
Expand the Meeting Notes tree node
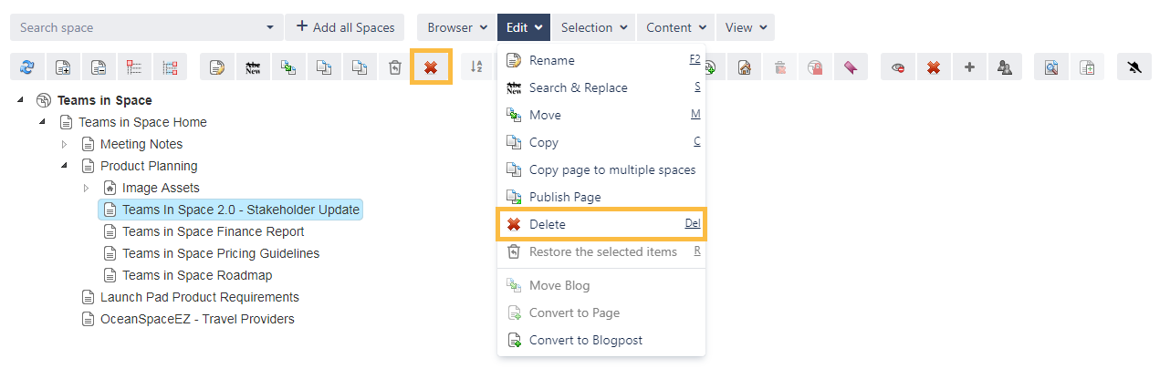point(64,144)
